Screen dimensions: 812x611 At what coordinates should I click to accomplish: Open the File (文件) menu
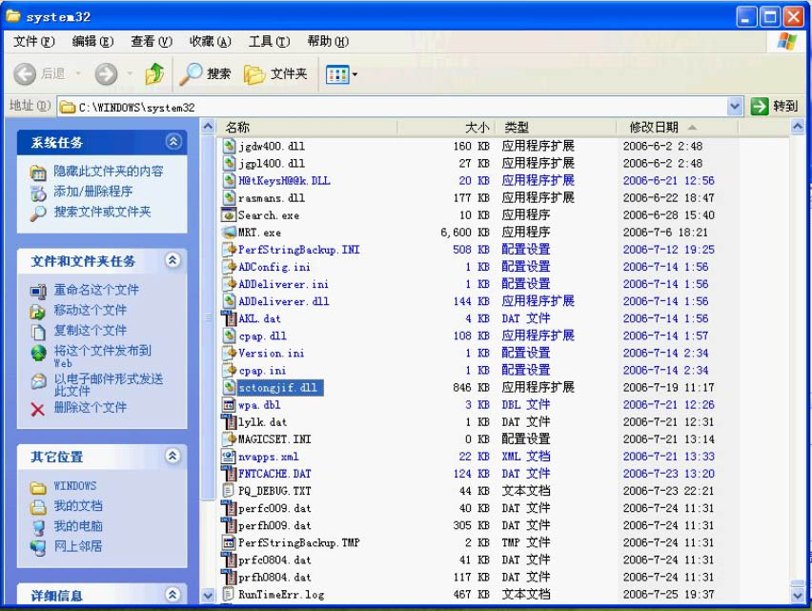coord(33,41)
